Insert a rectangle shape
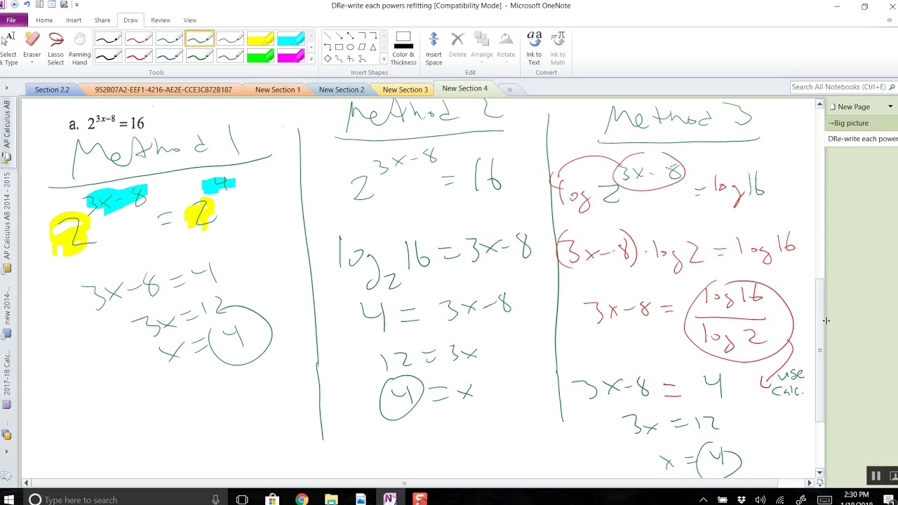Viewport: 898px width, 505px height. point(339,47)
